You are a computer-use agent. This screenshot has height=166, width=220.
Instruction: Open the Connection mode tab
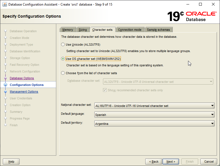[x=130, y=30]
